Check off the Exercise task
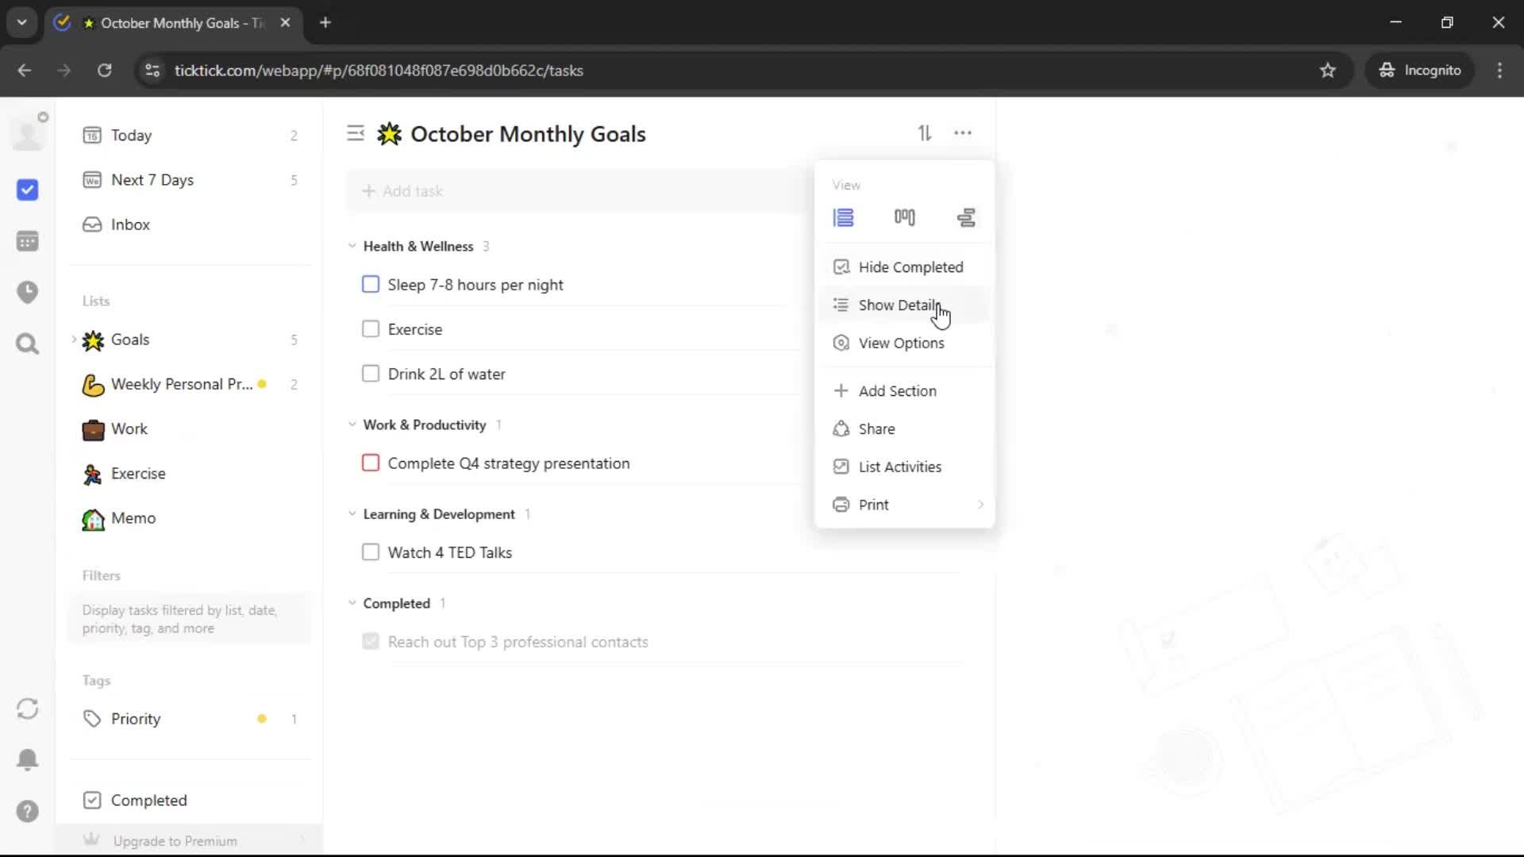The image size is (1524, 857). (371, 329)
